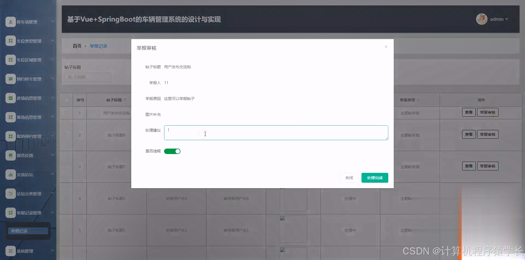Select the 论坛分类管理 filter icon
Image resolution: width=525 pixels, height=260 pixels.
pyautogui.click(x=11, y=193)
